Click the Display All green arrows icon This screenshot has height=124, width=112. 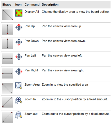click(x=19, y=13)
